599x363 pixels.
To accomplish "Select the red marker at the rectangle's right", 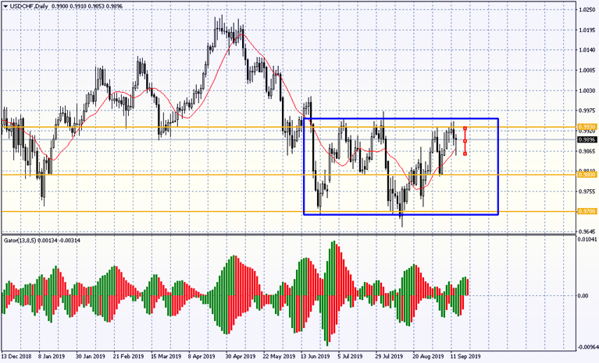I will point(465,141).
